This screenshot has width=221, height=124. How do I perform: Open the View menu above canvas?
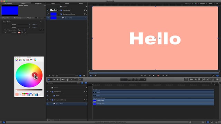211,3
